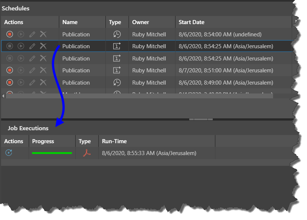Open the PDF output icon in Job Executions
This screenshot has height=220, width=307.
pyautogui.click(x=86, y=153)
